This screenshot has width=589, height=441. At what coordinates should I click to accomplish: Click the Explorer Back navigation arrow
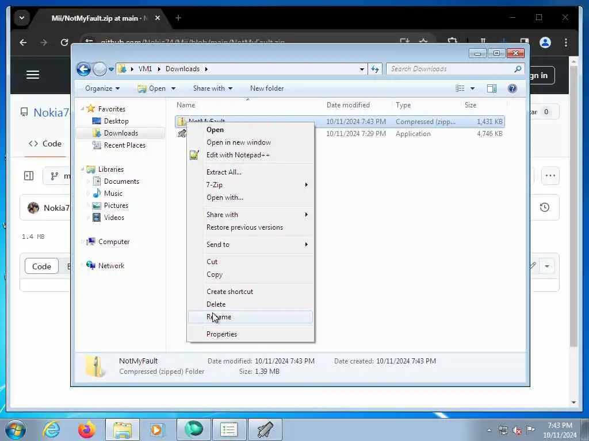coord(83,69)
